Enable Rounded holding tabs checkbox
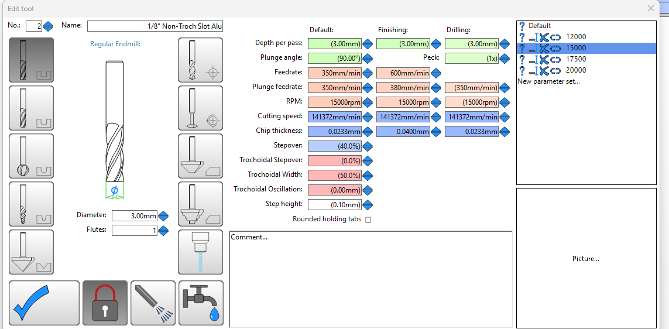This screenshot has width=669, height=329. 368,220
